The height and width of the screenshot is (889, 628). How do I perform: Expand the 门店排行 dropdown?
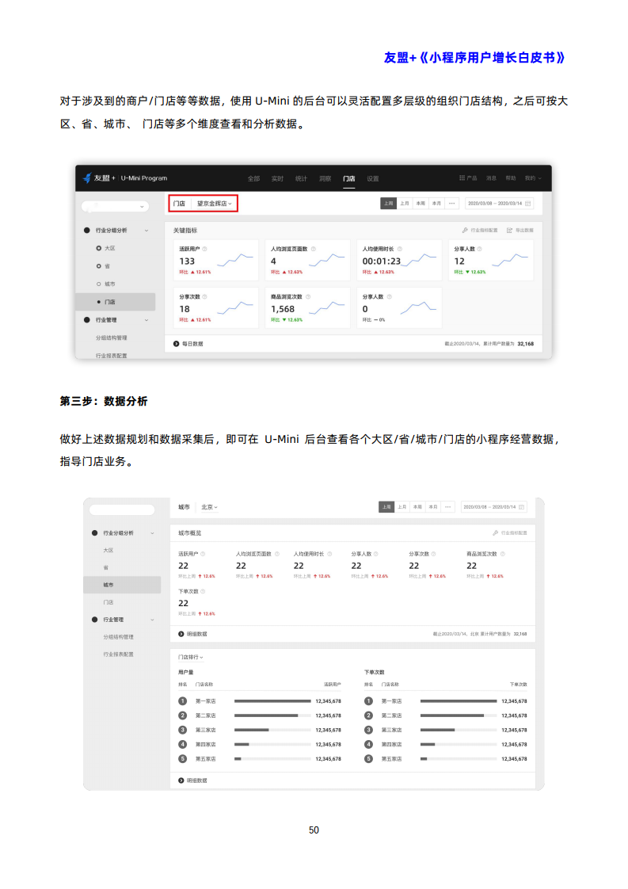tap(190, 657)
